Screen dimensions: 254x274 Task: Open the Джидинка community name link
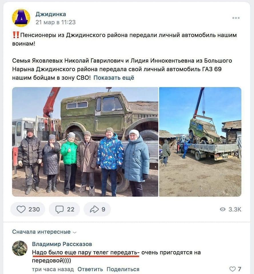click(51, 14)
